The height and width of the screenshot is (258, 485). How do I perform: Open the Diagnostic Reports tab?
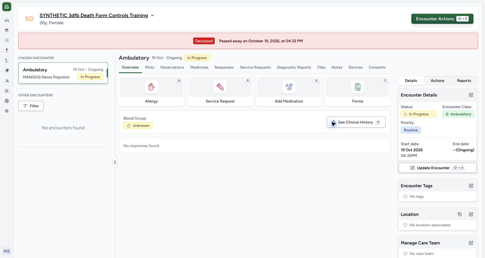(294, 67)
